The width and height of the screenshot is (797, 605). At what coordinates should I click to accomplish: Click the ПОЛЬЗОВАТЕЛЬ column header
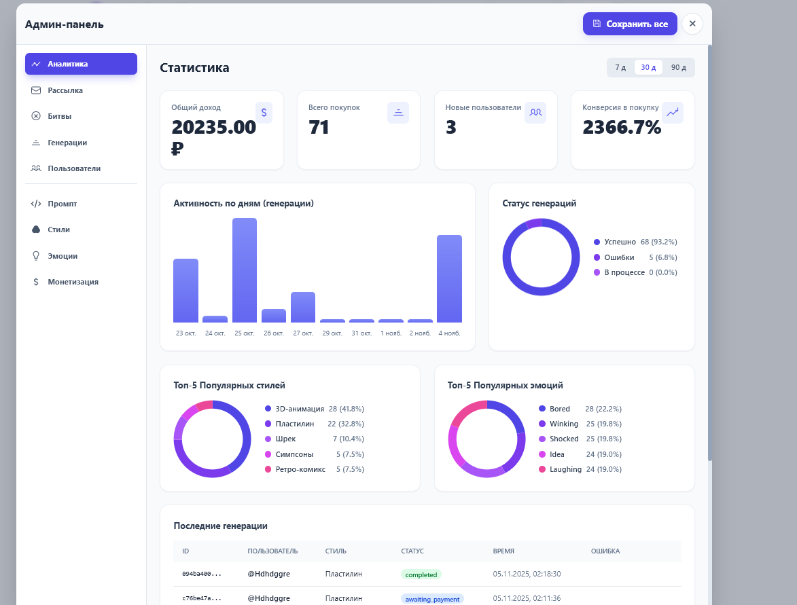(x=272, y=551)
